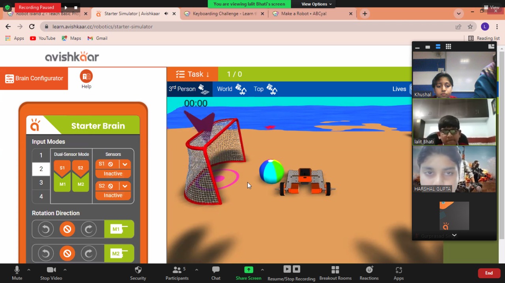Open Breakout Rooms in Zoom
Image resolution: width=505 pixels, height=283 pixels.
pos(335,273)
